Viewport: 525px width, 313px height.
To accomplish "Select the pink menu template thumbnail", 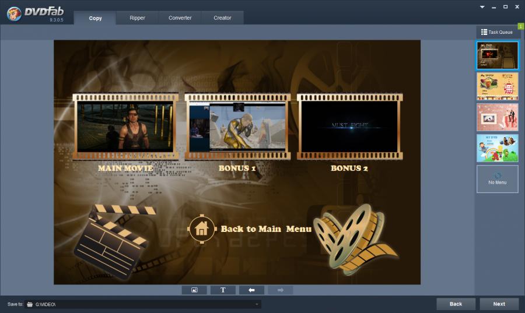I will click(497, 117).
